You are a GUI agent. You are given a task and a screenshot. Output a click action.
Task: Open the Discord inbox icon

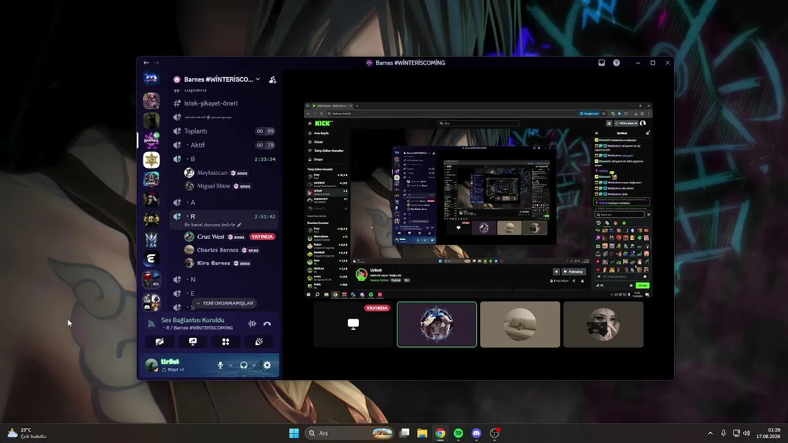click(x=601, y=63)
